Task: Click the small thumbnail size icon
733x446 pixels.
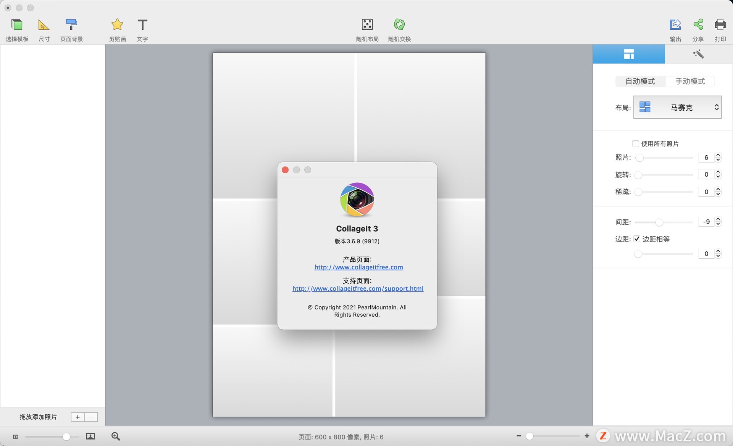Action: pos(16,436)
